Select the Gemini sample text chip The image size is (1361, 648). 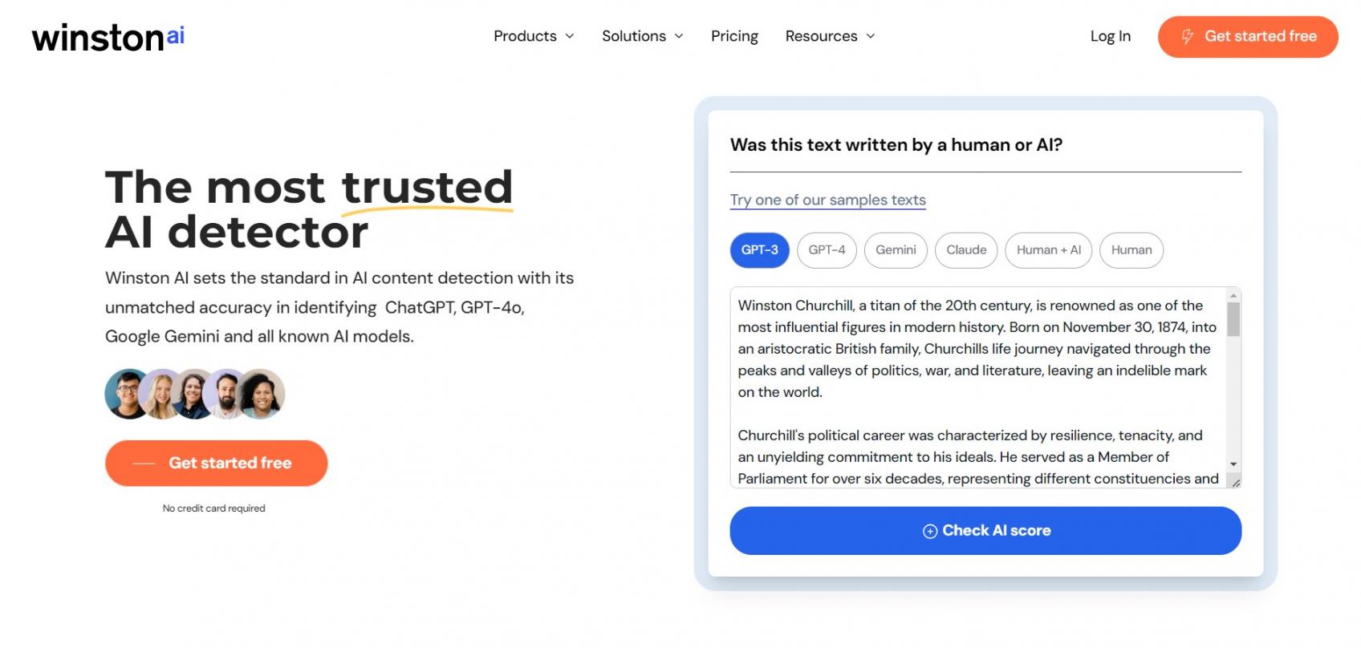(x=896, y=250)
